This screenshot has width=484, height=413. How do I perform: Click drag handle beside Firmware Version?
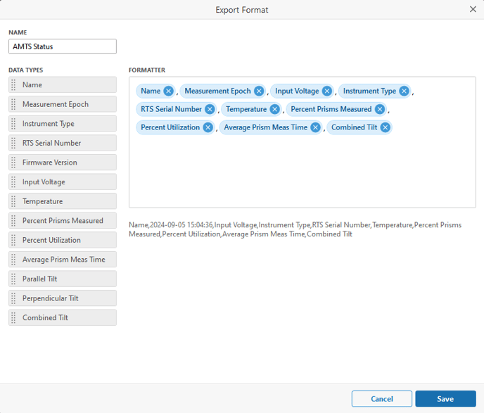coord(13,163)
